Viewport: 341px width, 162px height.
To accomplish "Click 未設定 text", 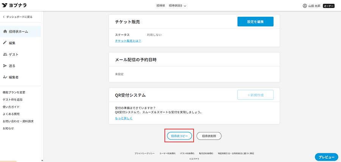I will pyautogui.click(x=119, y=74).
